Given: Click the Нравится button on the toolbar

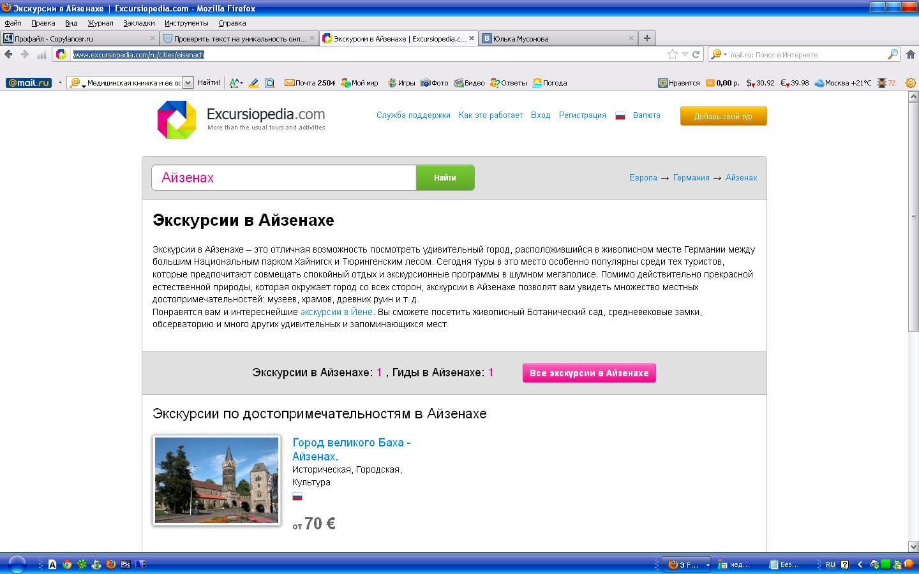Looking at the screenshot, I should pyautogui.click(x=679, y=83).
